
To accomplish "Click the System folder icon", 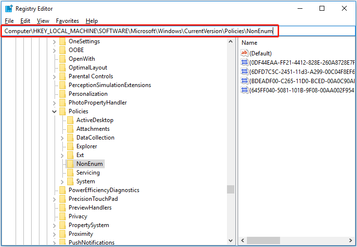I will coord(70,181).
